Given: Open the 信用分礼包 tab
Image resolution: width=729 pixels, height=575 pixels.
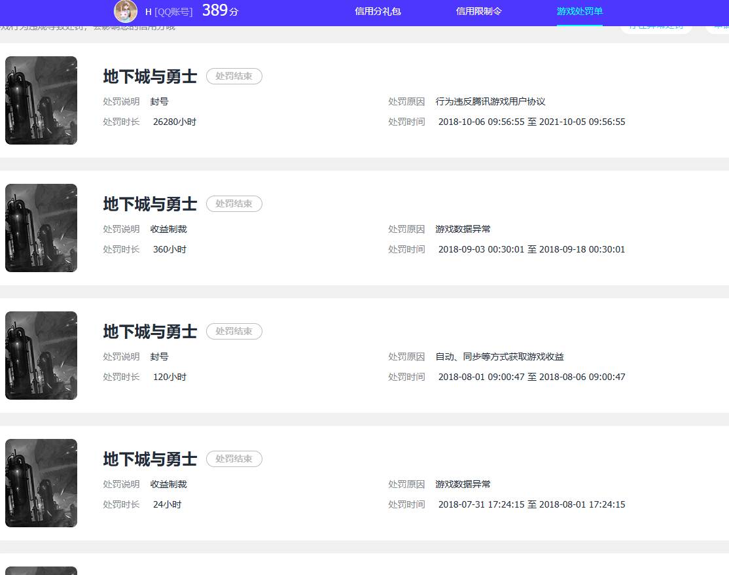Looking at the screenshot, I should coord(378,11).
